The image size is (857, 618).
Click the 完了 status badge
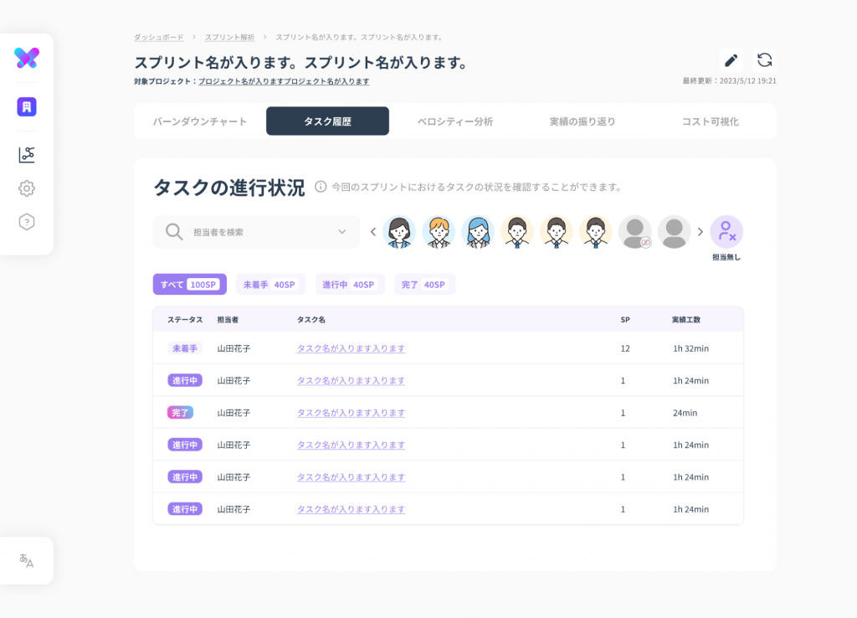point(181,413)
